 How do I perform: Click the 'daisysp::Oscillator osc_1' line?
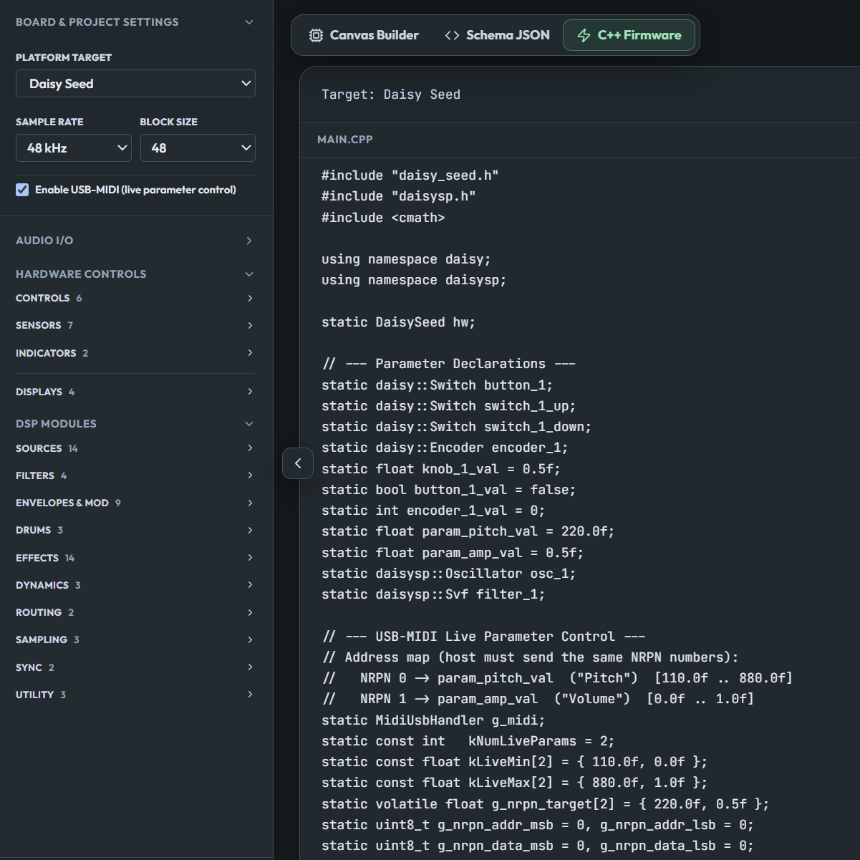[449, 574]
